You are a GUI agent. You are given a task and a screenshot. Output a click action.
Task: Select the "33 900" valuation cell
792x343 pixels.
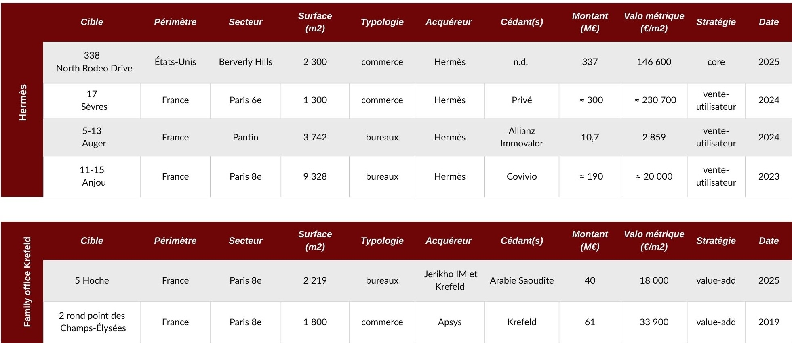[x=654, y=322]
